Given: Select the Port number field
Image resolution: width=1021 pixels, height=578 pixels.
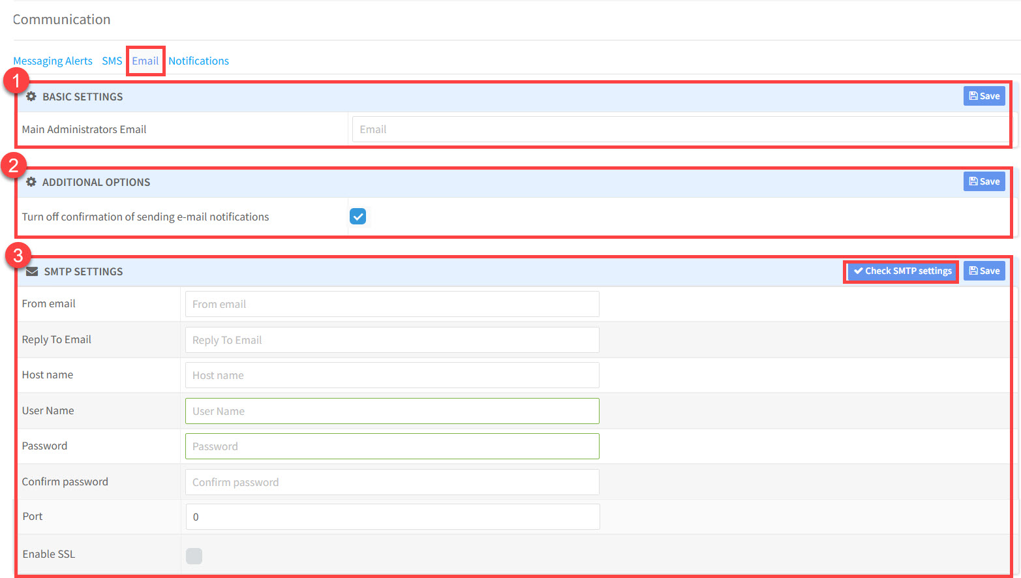Looking at the screenshot, I should (391, 517).
